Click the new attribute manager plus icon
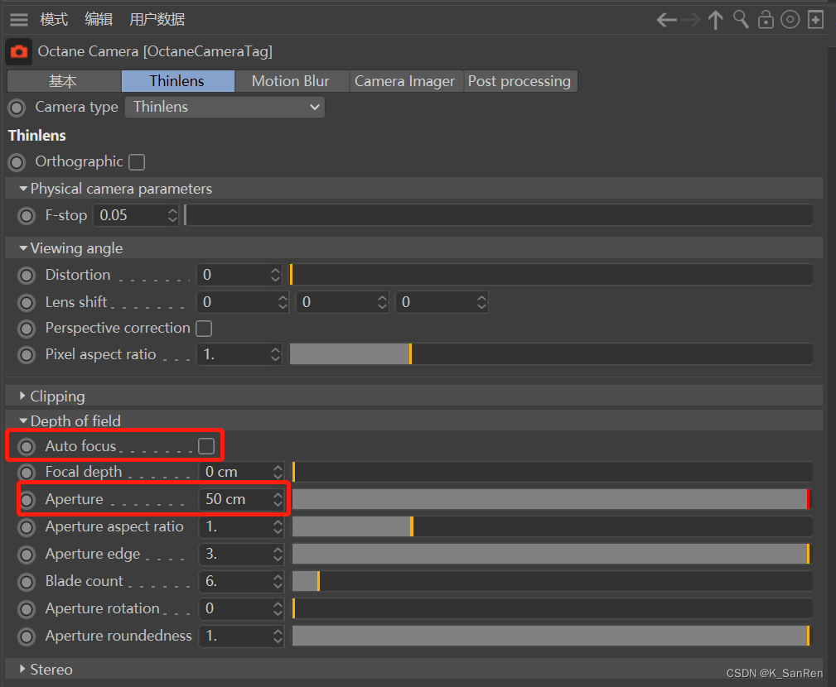 [816, 20]
